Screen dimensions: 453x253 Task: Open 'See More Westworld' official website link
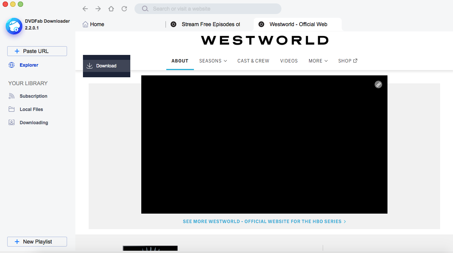coord(264,222)
